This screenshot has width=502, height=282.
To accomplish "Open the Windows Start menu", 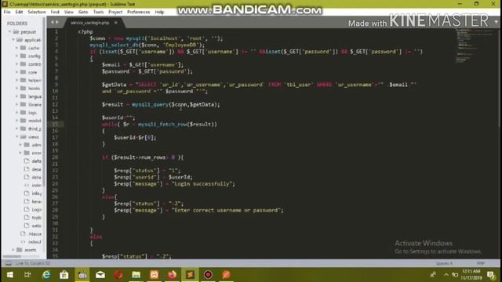I will click(x=9, y=275).
